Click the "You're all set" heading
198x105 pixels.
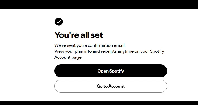(x=79, y=35)
